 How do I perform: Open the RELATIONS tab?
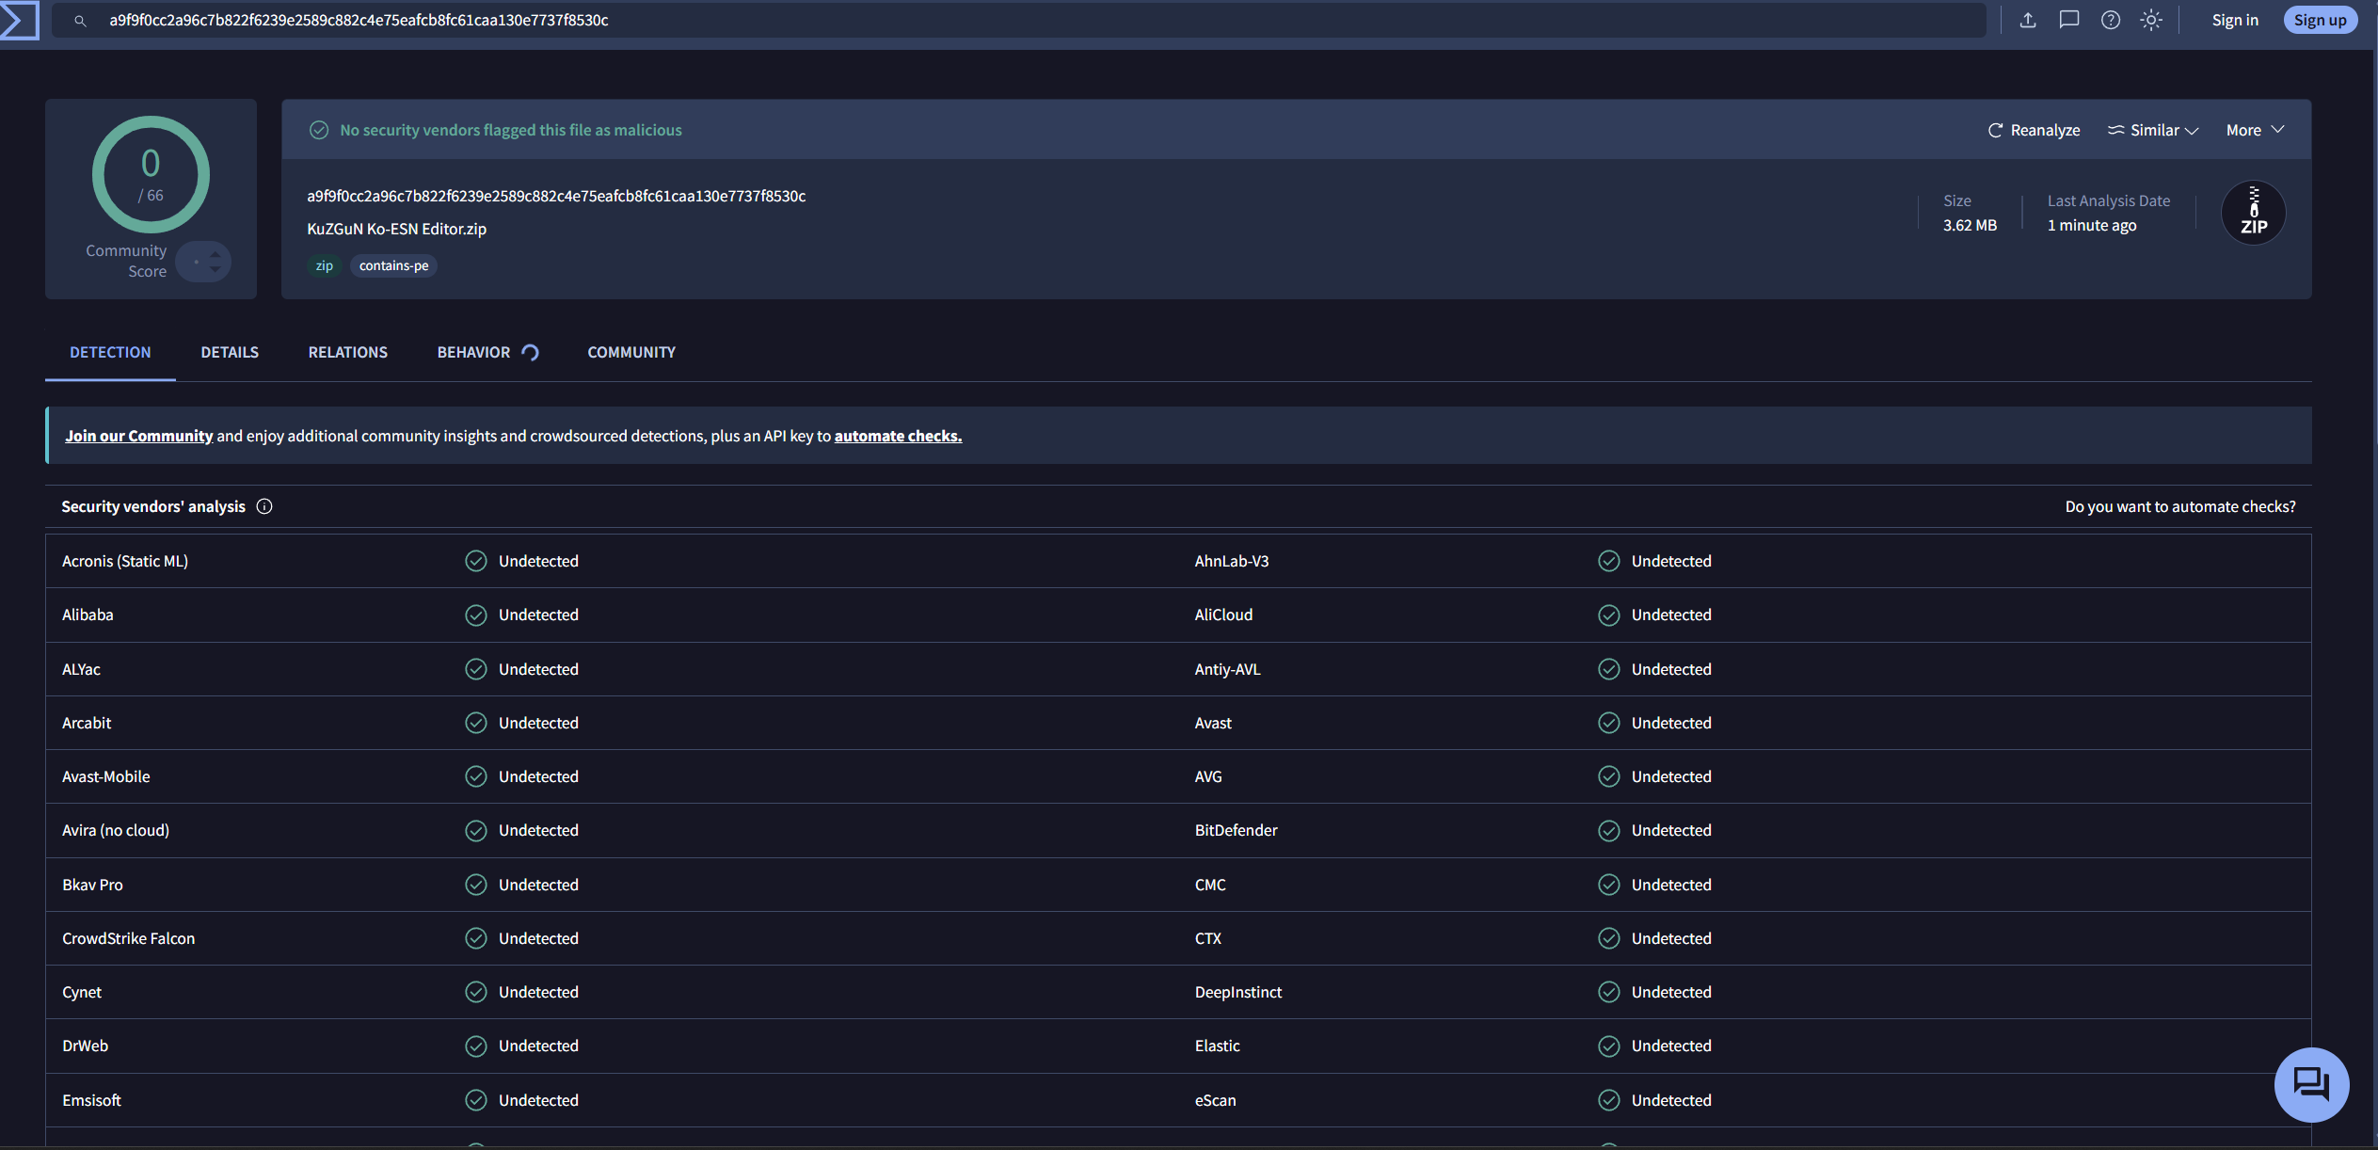click(x=348, y=352)
